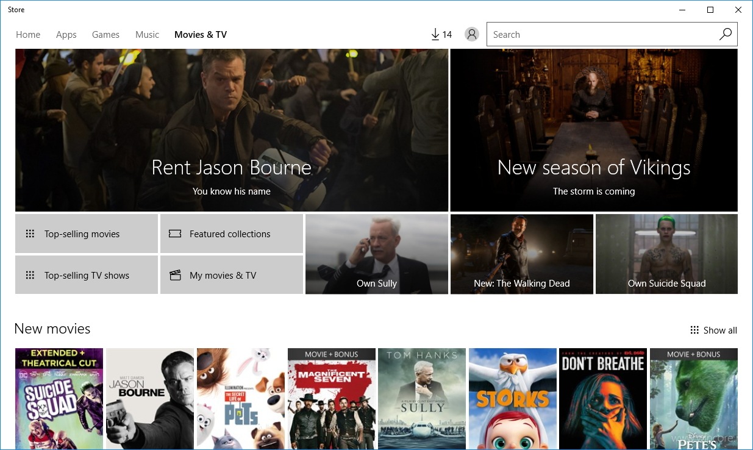
Task: Maximize the Store window
Action: point(710,10)
